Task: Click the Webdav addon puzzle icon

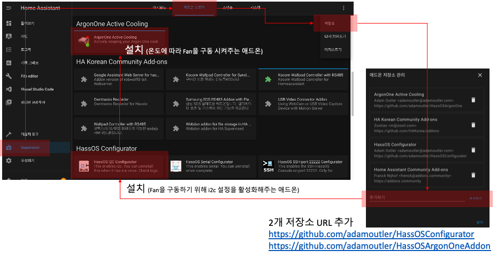Action: coord(176,128)
